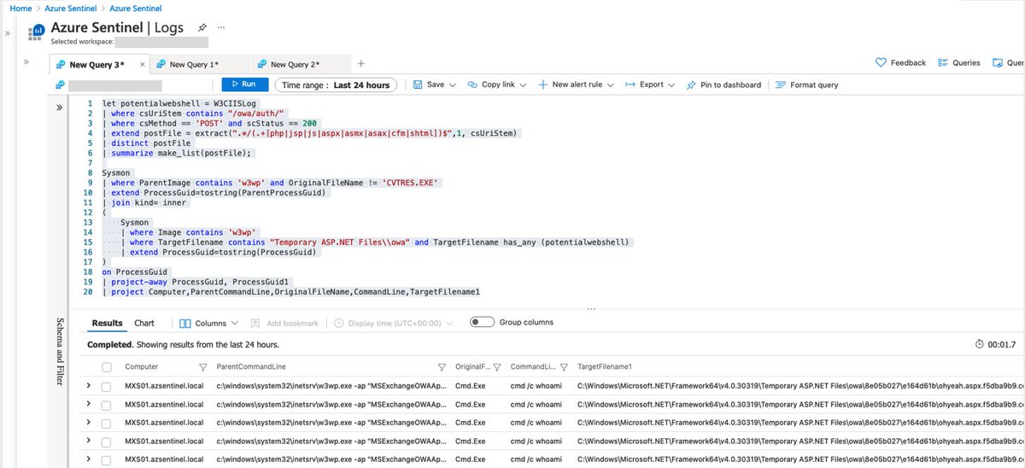Viewport: 1025px width, 468px height.
Task: Click the workspace scope icon beside Run
Action: click(61, 85)
